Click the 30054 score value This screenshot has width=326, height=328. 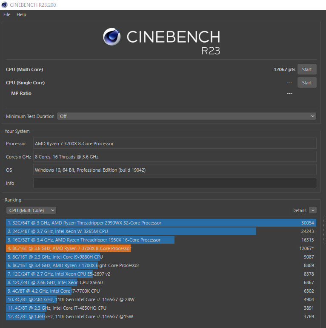[x=307, y=223]
